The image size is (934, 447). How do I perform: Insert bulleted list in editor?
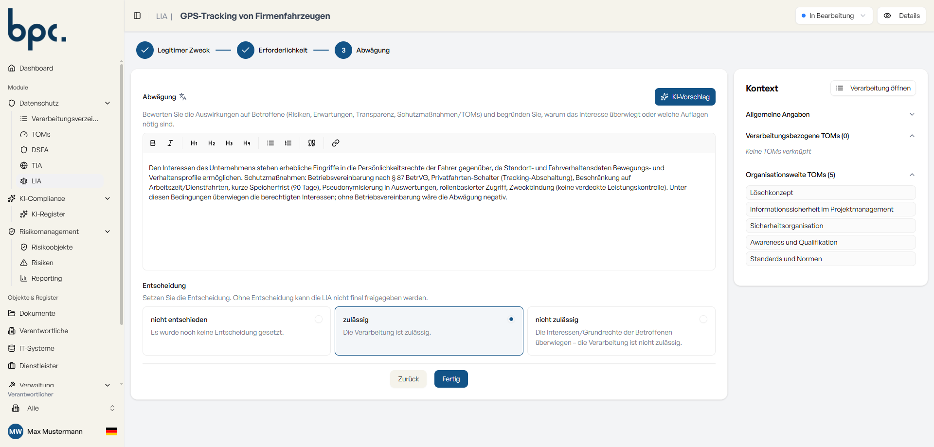(x=270, y=143)
